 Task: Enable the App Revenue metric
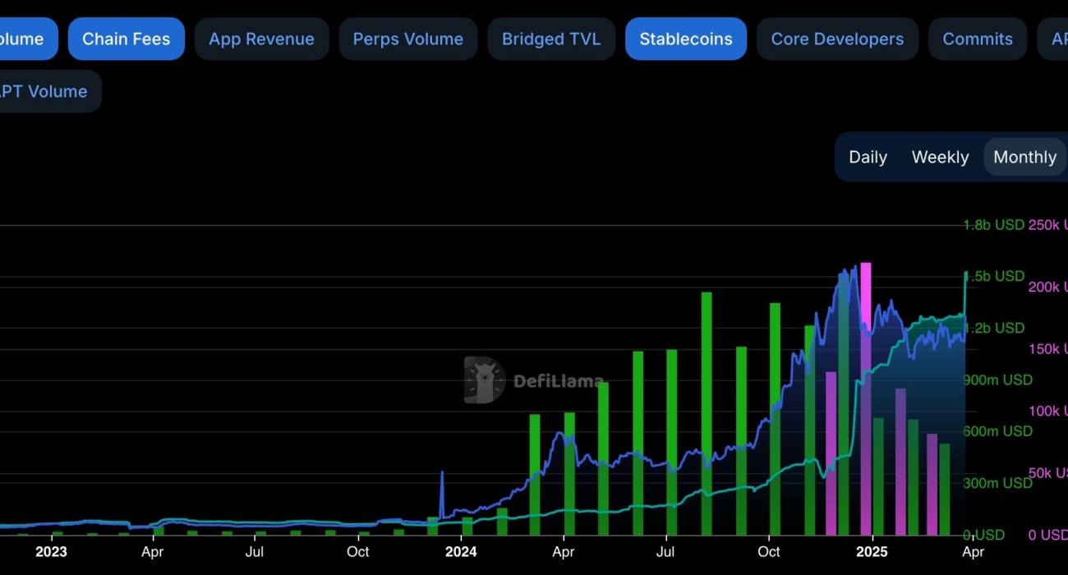pos(261,39)
